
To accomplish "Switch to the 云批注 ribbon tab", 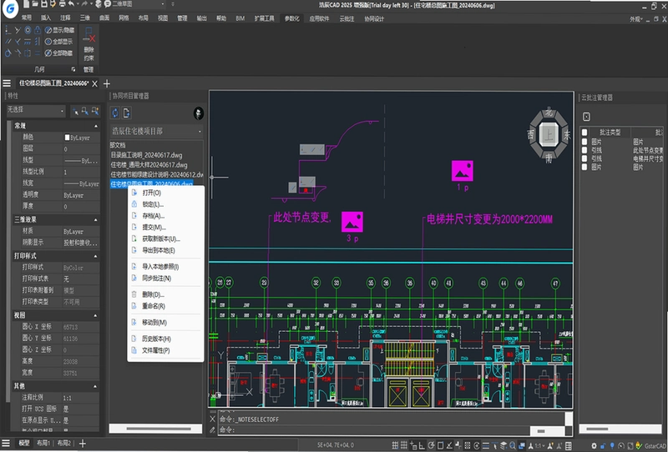I will tap(347, 18).
